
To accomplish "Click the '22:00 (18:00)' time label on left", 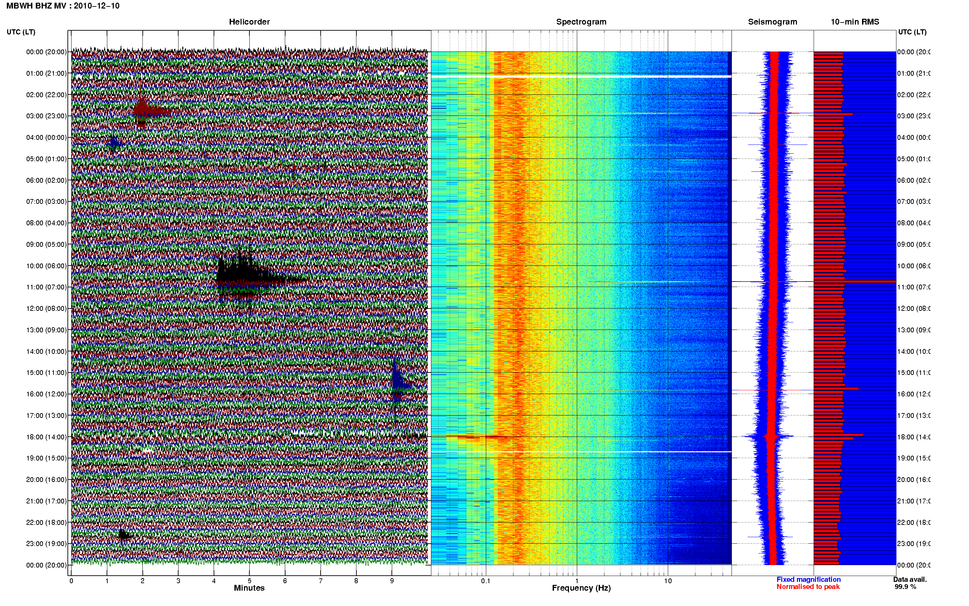I will coord(46,522).
